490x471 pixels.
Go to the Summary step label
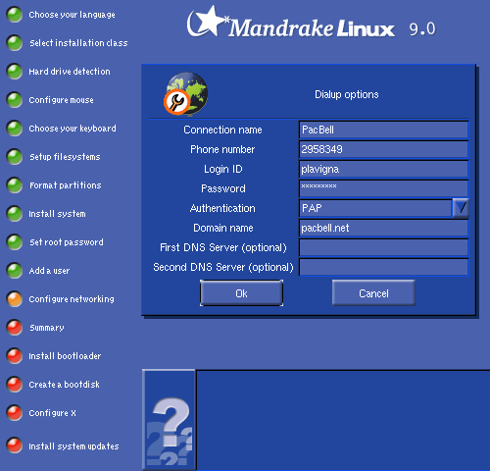[47, 328]
